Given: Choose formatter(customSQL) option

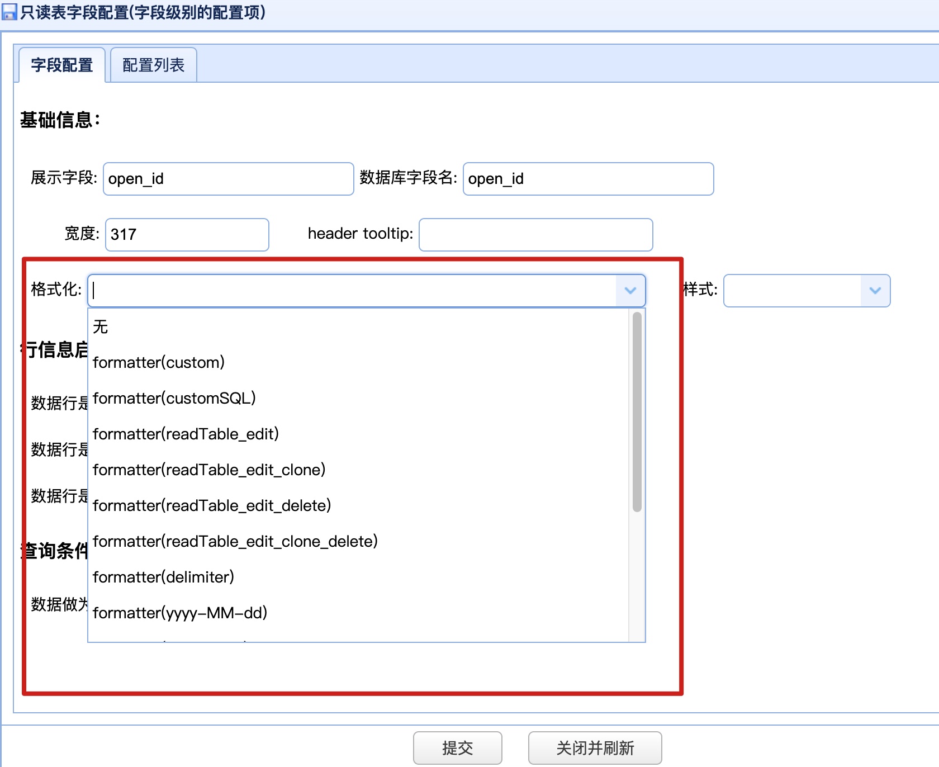Looking at the screenshot, I should pyautogui.click(x=358, y=398).
